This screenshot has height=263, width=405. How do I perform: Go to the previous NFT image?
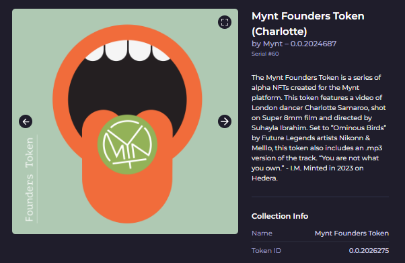(x=26, y=121)
